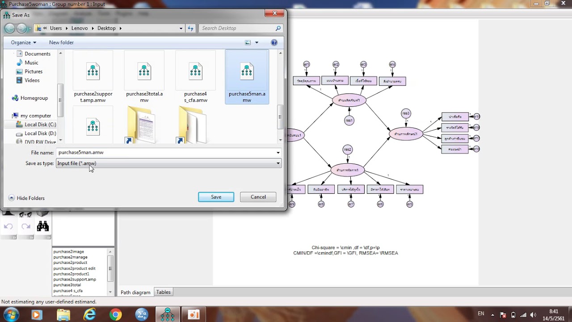Viewport: 572px width, 322px height.
Task: Select the purchase4 s_cfa.amw file icon
Action: [x=196, y=72]
